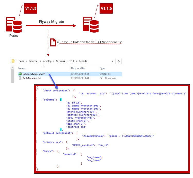The height and width of the screenshot is (178, 193).
Task: Click the "contract bit" column entry
Action: [76, 127]
